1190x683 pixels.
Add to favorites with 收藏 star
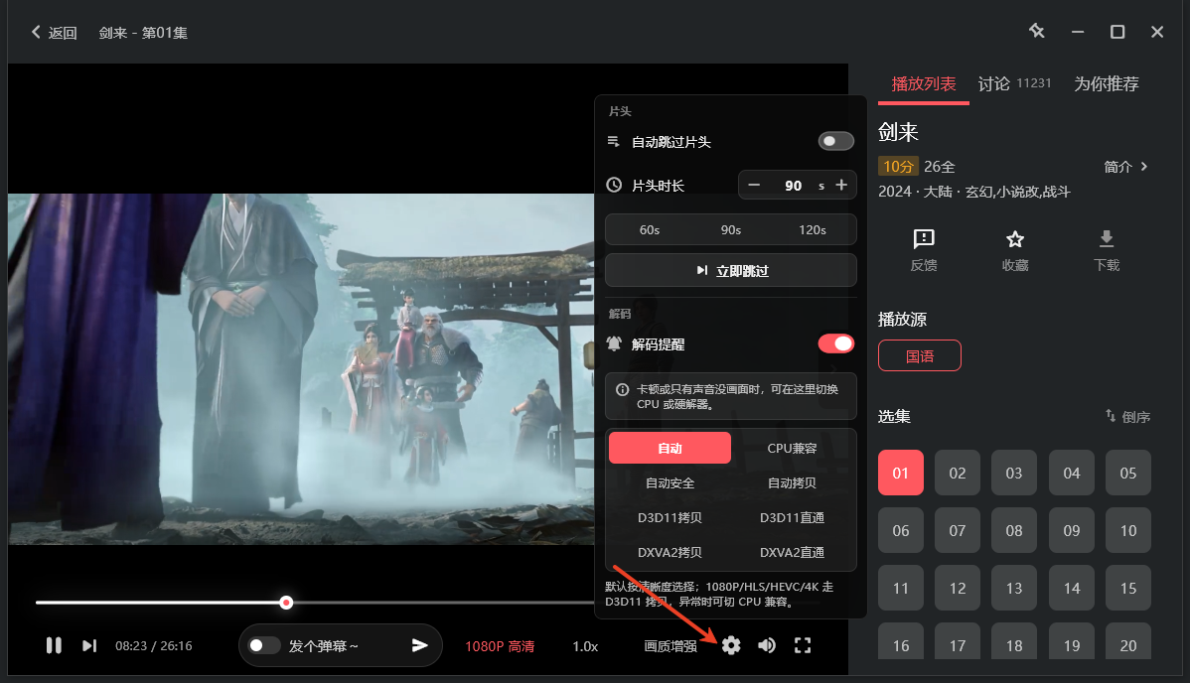click(x=1015, y=250)
